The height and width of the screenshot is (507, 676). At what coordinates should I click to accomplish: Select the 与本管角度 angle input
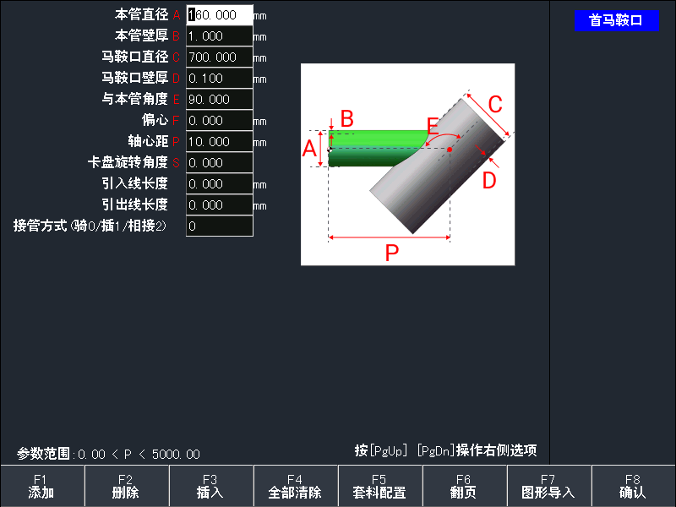218,99
